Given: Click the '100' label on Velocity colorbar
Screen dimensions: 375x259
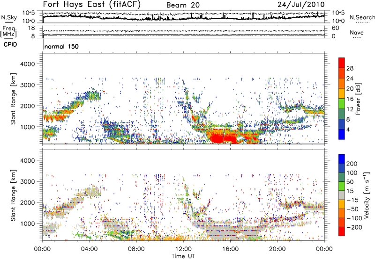Looking at the screenshot, I should [352, 173].
